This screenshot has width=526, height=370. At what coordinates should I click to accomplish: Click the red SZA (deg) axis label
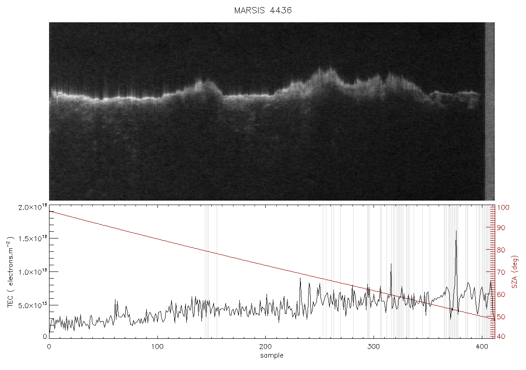514,272
